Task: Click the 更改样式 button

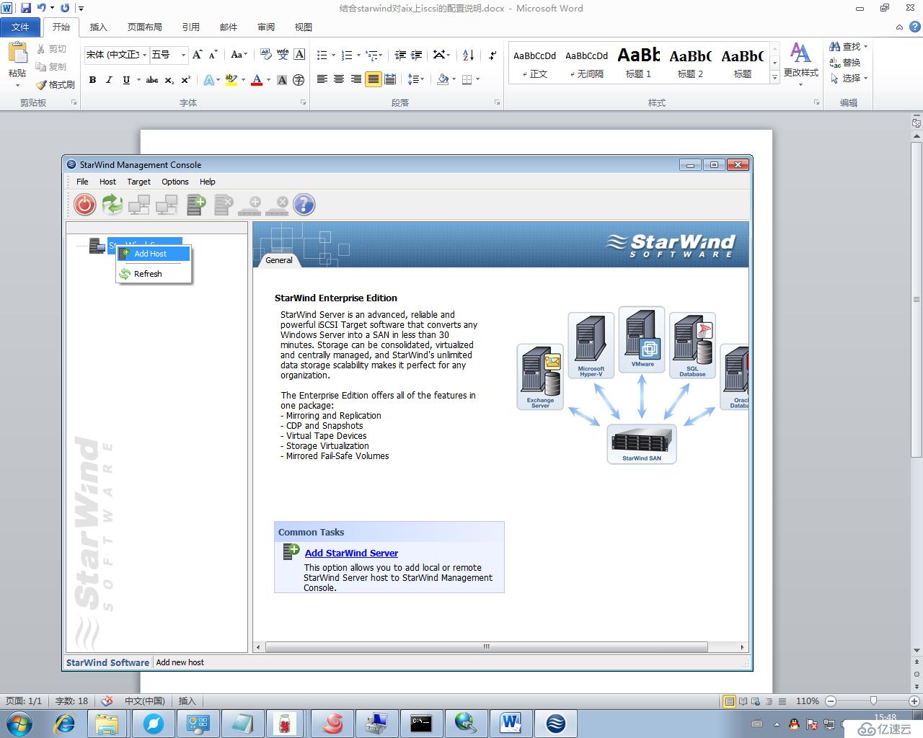Action: point(800,63)
